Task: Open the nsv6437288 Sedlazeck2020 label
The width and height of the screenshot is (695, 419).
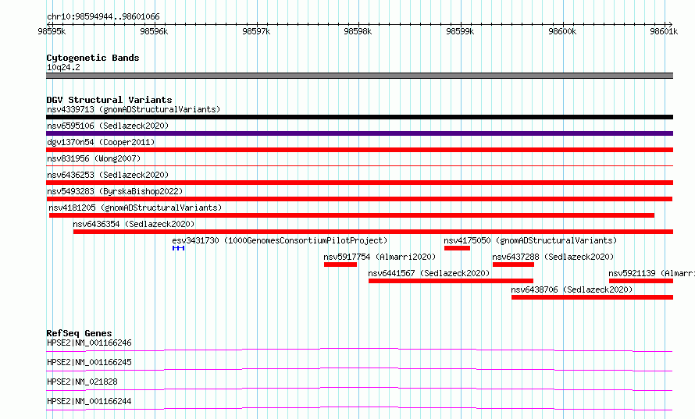Action: click(553, 257)
